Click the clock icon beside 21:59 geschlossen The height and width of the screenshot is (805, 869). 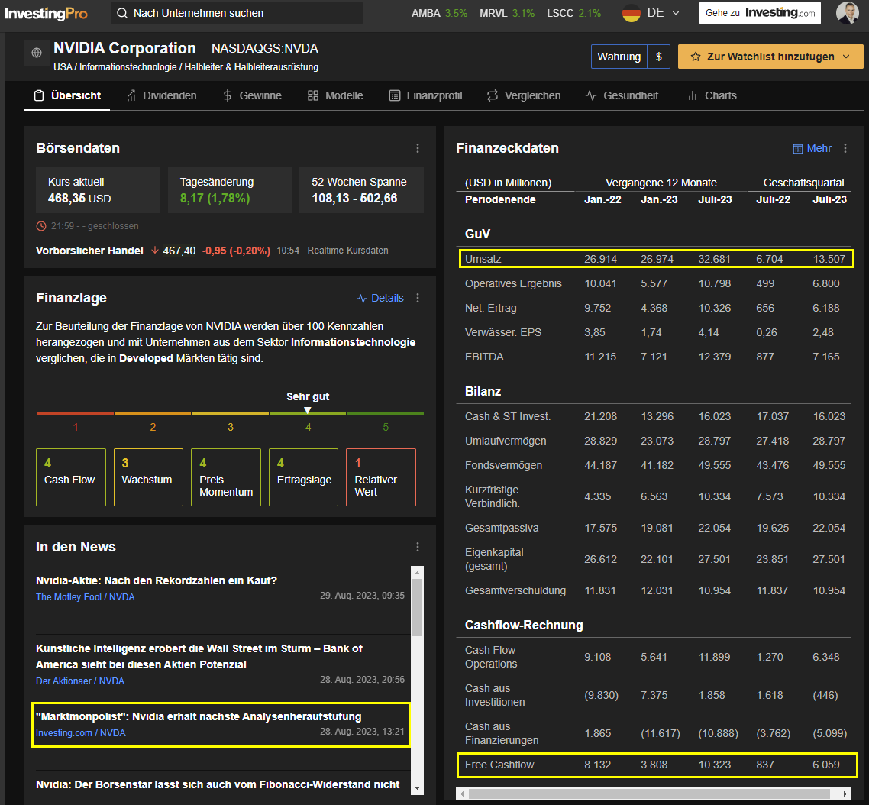pyautogui.click(x=41, y=225)
